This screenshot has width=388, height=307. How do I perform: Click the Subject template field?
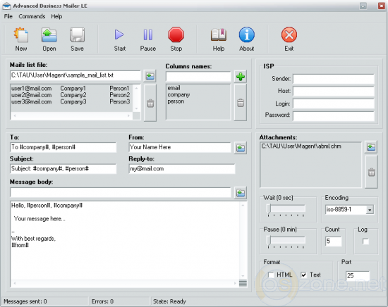63,169
